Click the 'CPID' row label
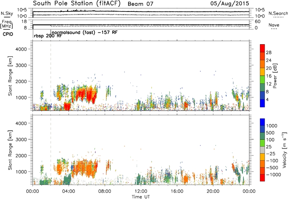The width and height of the screenshot is (288, 199). coord(8,34)
